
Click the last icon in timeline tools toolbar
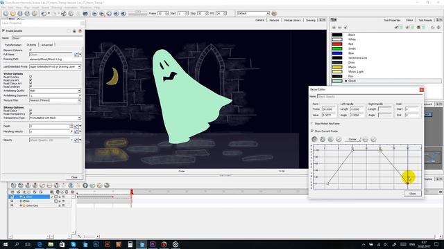(107, 185)
